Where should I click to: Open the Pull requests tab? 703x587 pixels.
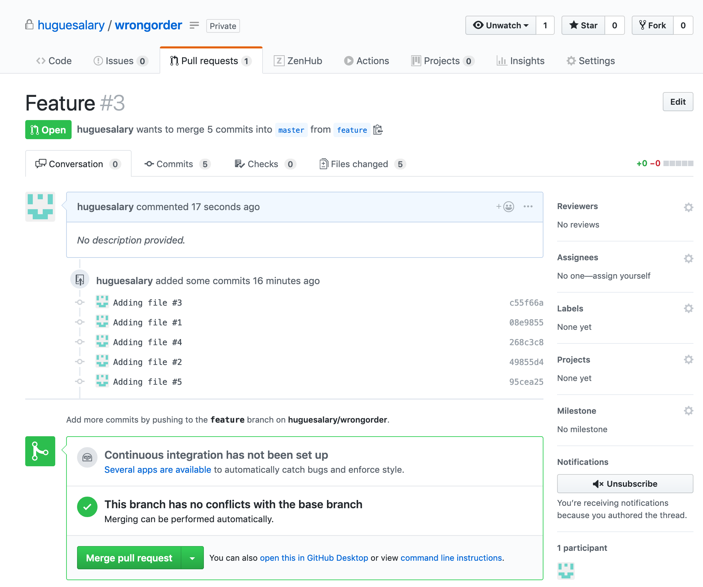click(x=211, y=61)
